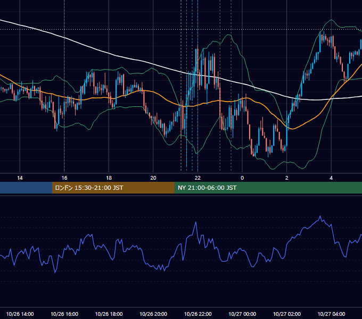Click the time axis label 22
The image size is (362, 319).
(198, 178)
